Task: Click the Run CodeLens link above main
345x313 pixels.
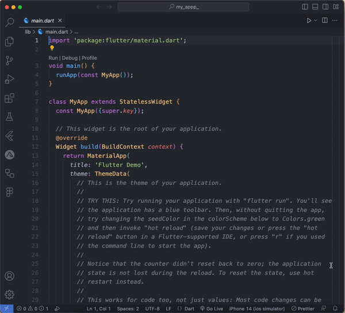Action: pyautogui.click(x=53, y=58)
